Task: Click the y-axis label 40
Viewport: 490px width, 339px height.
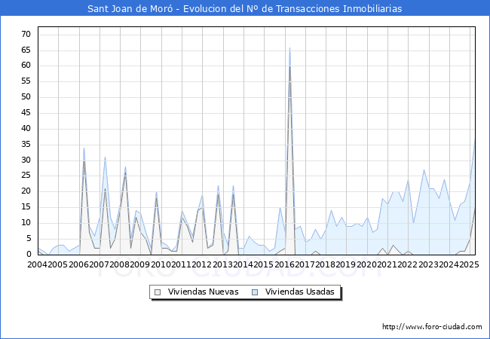Action: pos(26,128)
